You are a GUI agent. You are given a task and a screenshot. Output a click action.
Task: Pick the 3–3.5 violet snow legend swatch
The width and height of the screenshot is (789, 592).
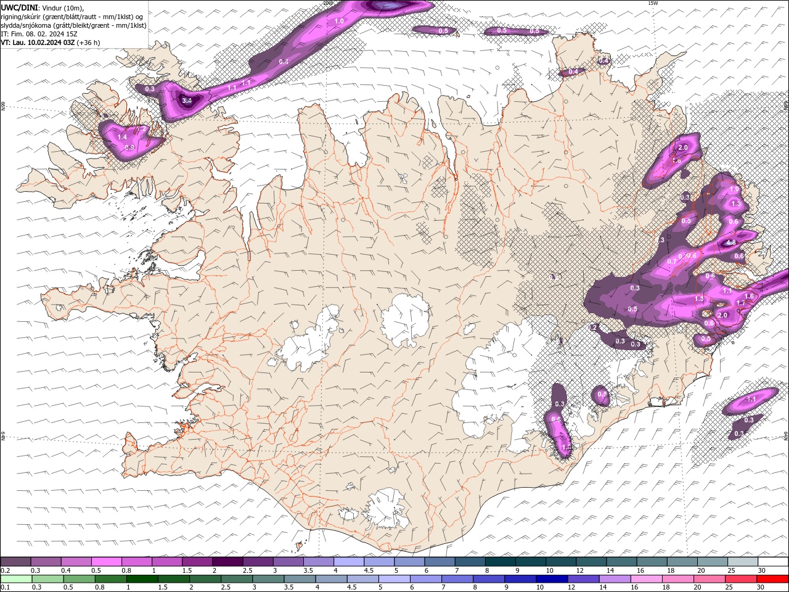point(288,561)
